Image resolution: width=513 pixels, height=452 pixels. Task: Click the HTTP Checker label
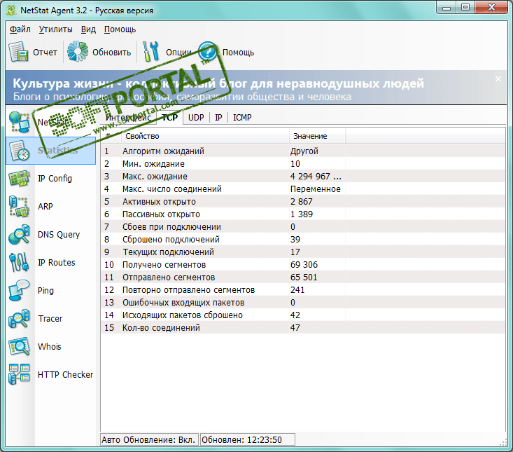coord(65,375)
